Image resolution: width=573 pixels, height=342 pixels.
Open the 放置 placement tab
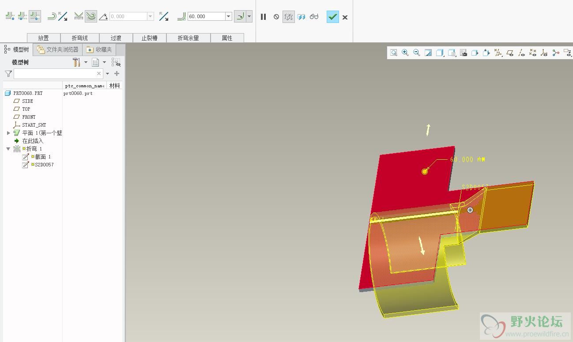point(43,38)
